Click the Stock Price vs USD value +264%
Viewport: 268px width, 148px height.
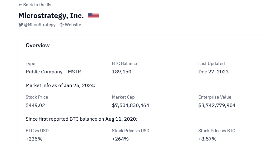point(120,139)
